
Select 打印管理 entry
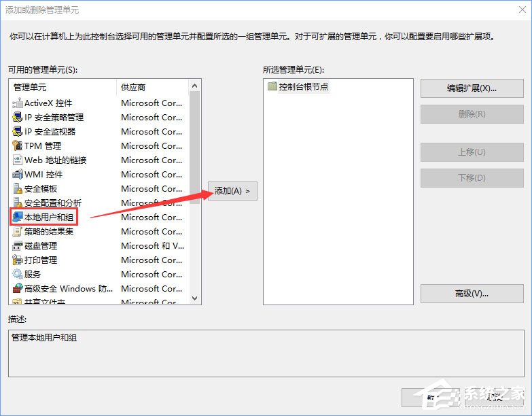(x=41, y=260)
